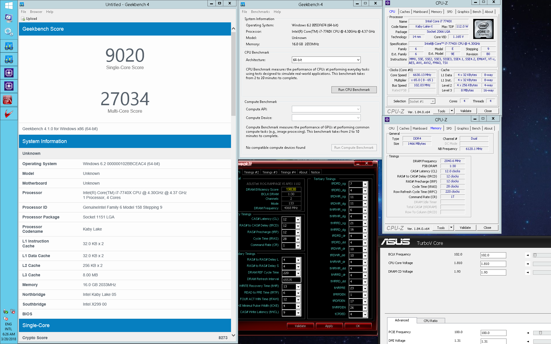
Task: Open the Command Rate (CR) dropdown in MemTweakIt
Action: (x=298, y=246)
